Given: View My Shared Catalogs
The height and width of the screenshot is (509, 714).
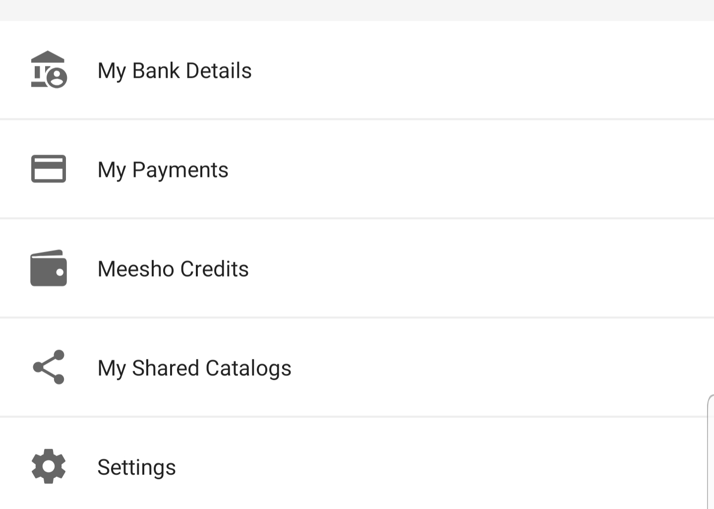Looking at the screenshot, I should (357, 368).
